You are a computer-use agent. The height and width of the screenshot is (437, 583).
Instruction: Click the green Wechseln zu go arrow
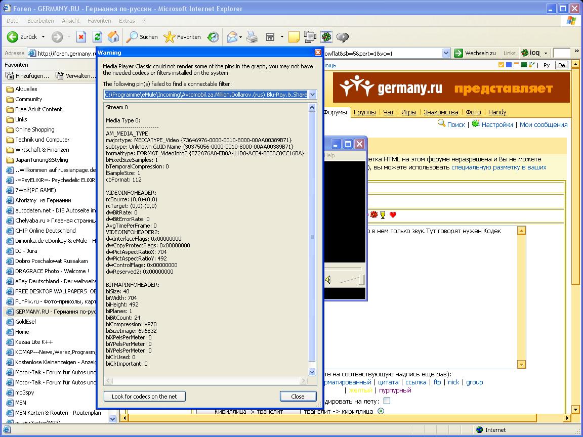pyautogui.click(x=459, y=53)
